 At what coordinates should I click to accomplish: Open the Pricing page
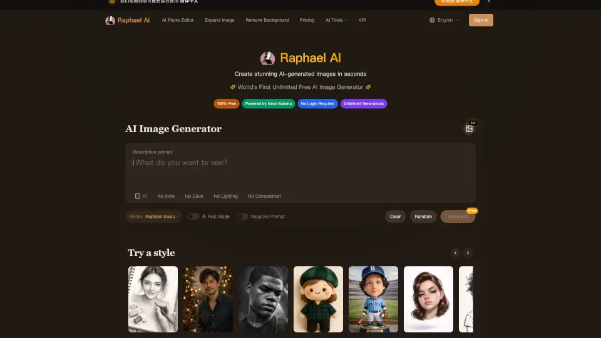(x=307, y=20)
